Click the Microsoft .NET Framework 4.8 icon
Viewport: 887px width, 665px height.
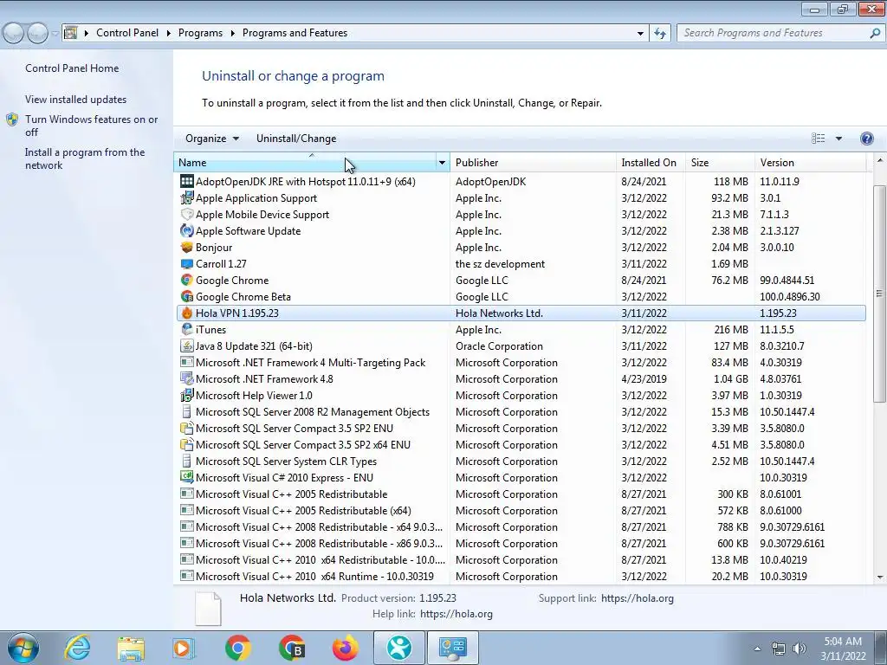pyautogui.click(x=186, y=379)
